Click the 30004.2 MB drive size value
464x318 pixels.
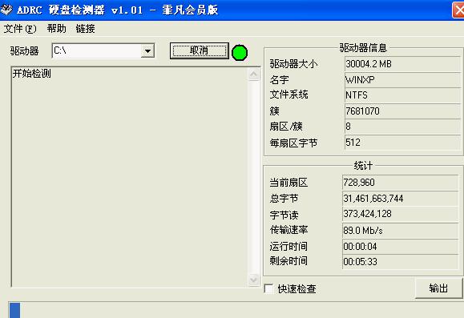(x=402, y=63)
